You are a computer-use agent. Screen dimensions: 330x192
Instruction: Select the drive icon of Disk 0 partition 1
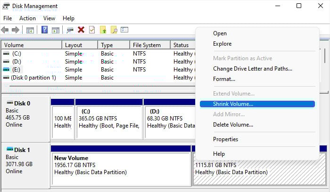click(x=6, y=78)
